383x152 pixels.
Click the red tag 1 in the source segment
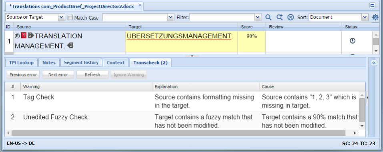pos(24,36)
